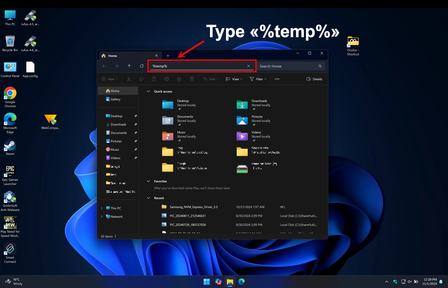Screen dimensions: 448x288
Task: Click the Delete icon in the toolbar
Action: [192, 79]
